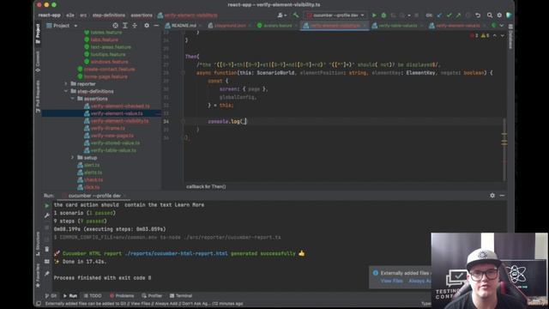Open the Profiler tool window tab

[152, 295]
